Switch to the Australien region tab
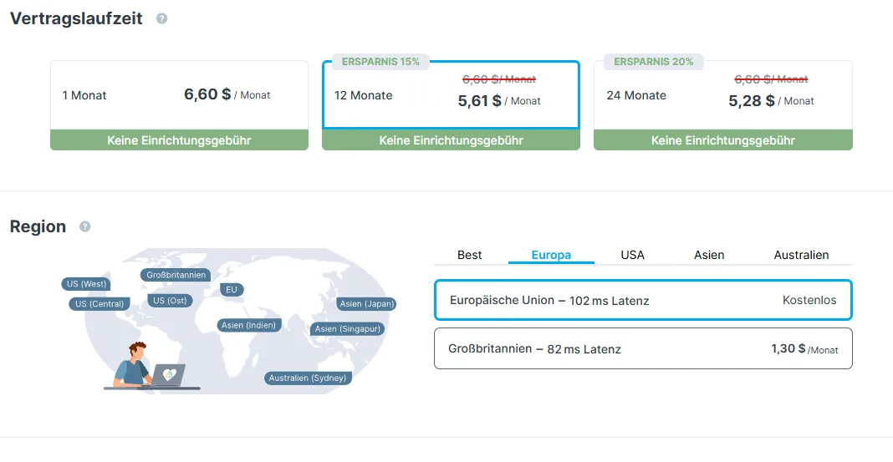893x462 pixels. click(801, 255)
